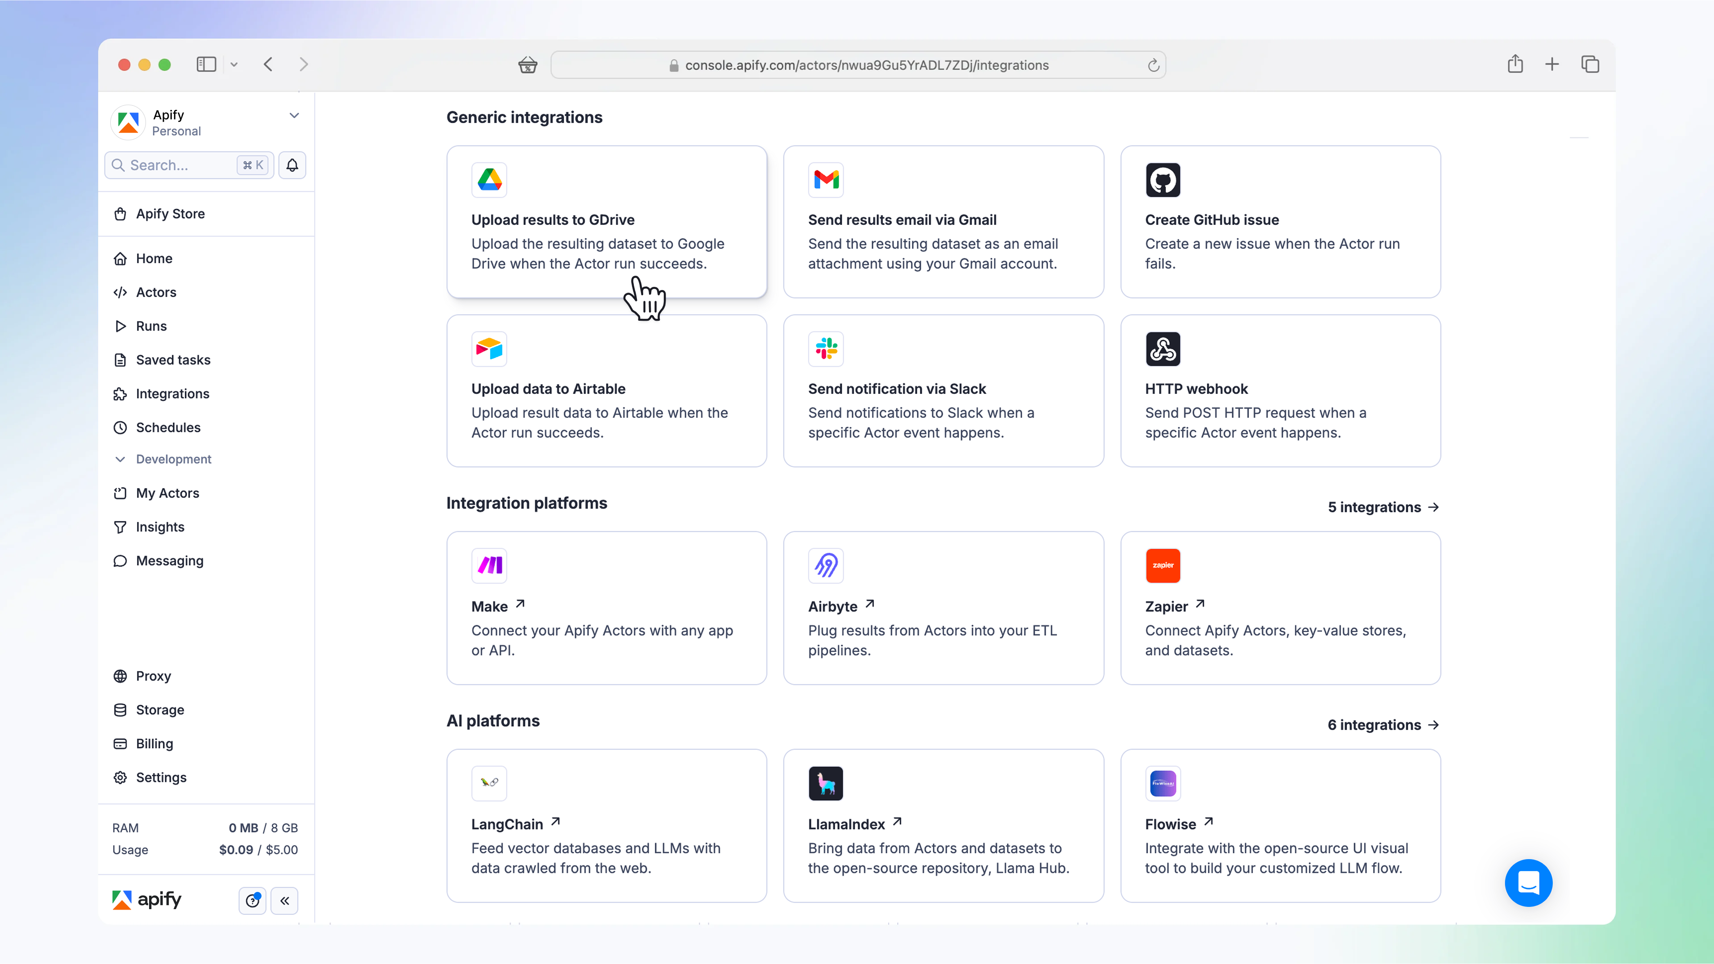Open the Intercom chat bubble
The image size is (1714, 964).
pos(1528,883)
